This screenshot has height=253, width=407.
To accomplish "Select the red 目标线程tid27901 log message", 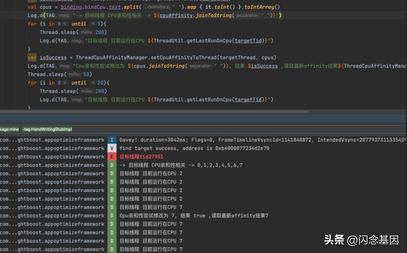I will pyautogui.click(x=141, y=157).
